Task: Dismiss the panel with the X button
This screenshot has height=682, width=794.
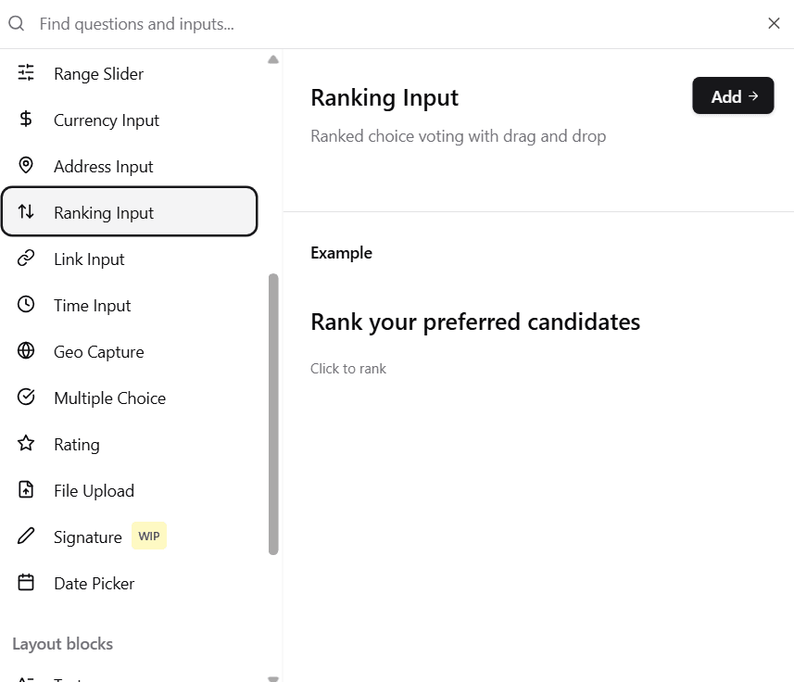Action: (x=774, y=23)
